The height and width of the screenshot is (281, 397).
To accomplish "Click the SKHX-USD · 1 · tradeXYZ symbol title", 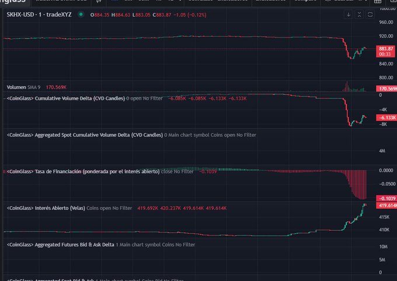I will point(39,15).
